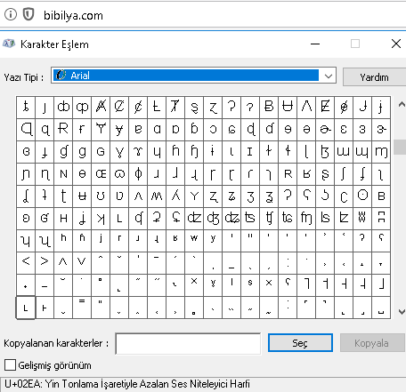Viewport: 406px width, 392px height.
Task: Open the Yazı Tipi font dropdown showing Arial
Action: click(193, 76)
